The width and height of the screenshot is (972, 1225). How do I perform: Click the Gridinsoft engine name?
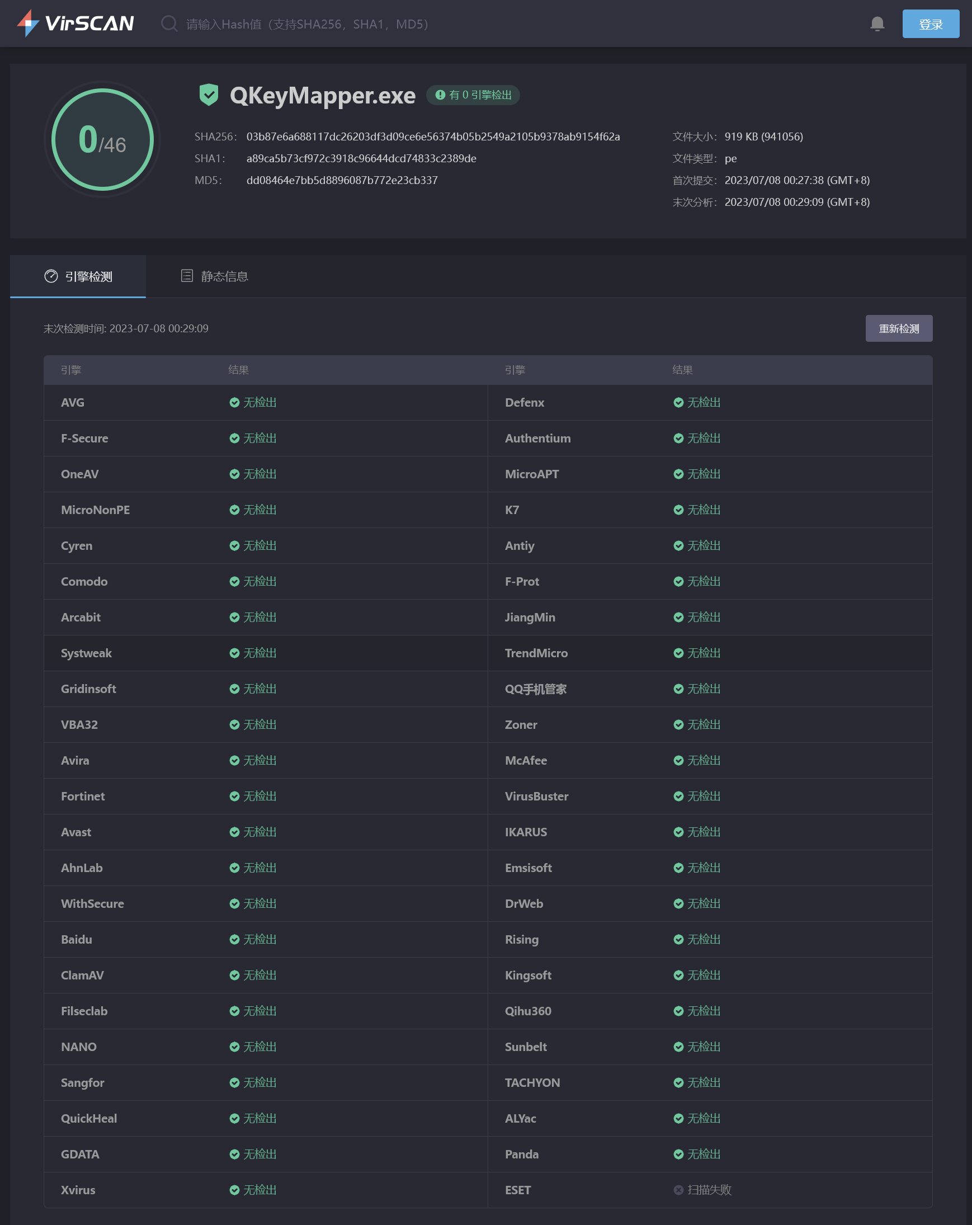(88, 689)
